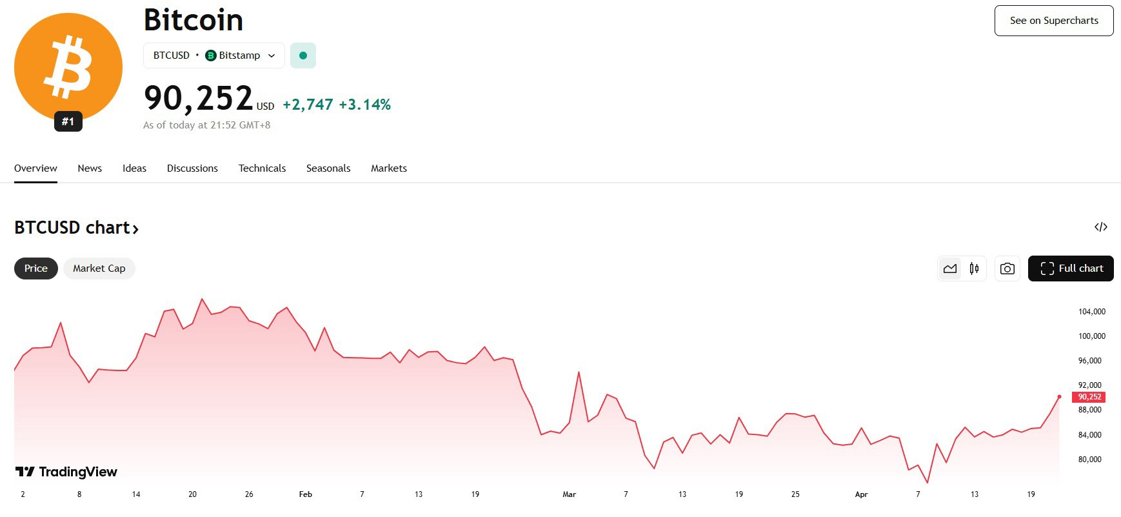Click See on Supercharts button
Viewport: 1121px width, 517px height.
(x=1054, y=21)
